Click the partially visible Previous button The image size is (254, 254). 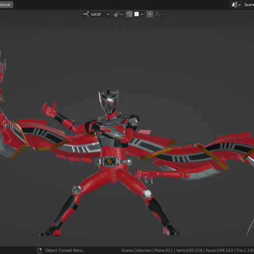pos(6,5)
